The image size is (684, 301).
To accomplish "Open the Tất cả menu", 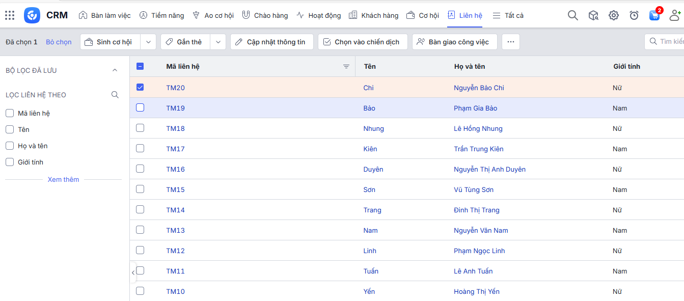I will pyautogui.click(x=508, y=15).
